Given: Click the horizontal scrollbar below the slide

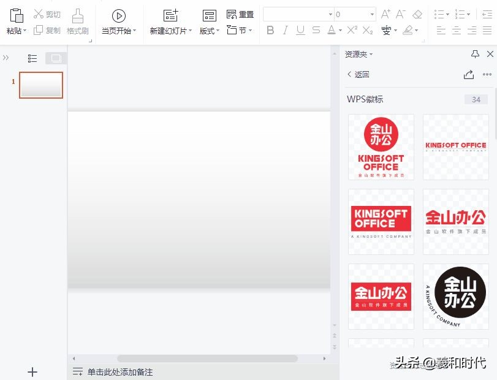Looking at the screenshot, I should pyautogui.click(x=207, y=359).
